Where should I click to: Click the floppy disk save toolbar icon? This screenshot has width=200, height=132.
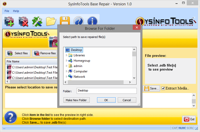[65, 21]
